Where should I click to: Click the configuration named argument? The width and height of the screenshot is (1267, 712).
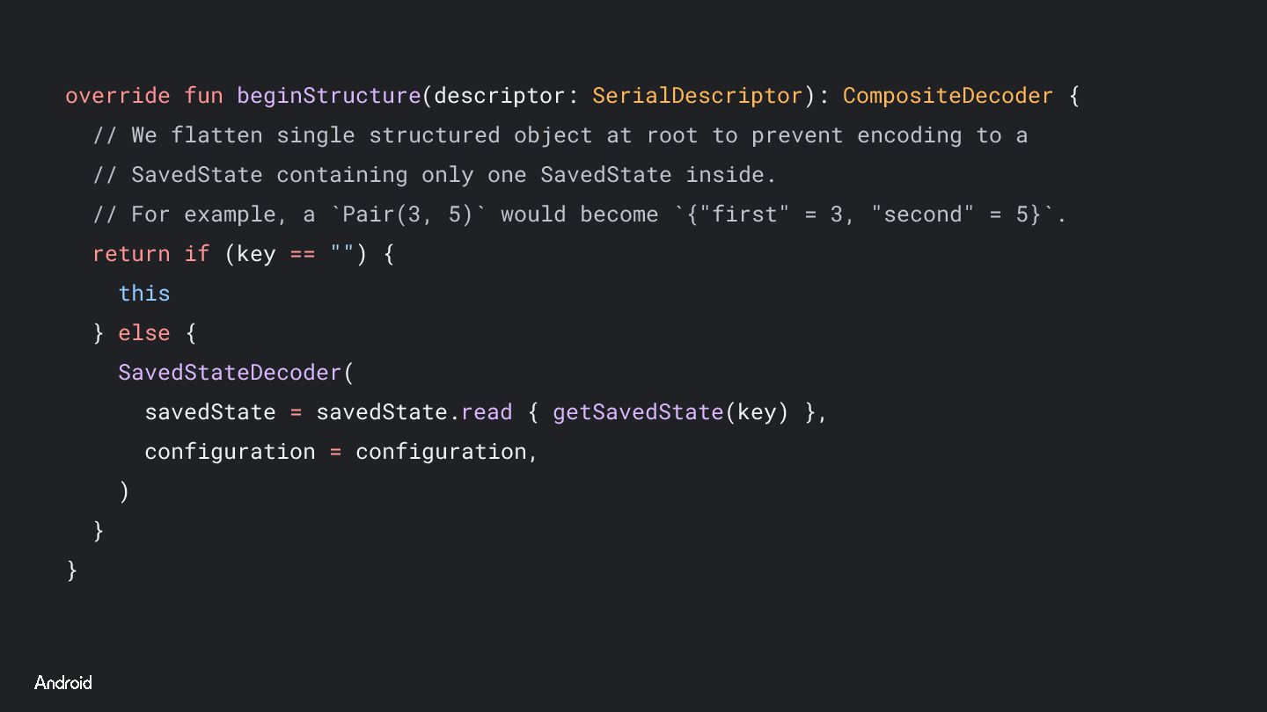[230, 451]
